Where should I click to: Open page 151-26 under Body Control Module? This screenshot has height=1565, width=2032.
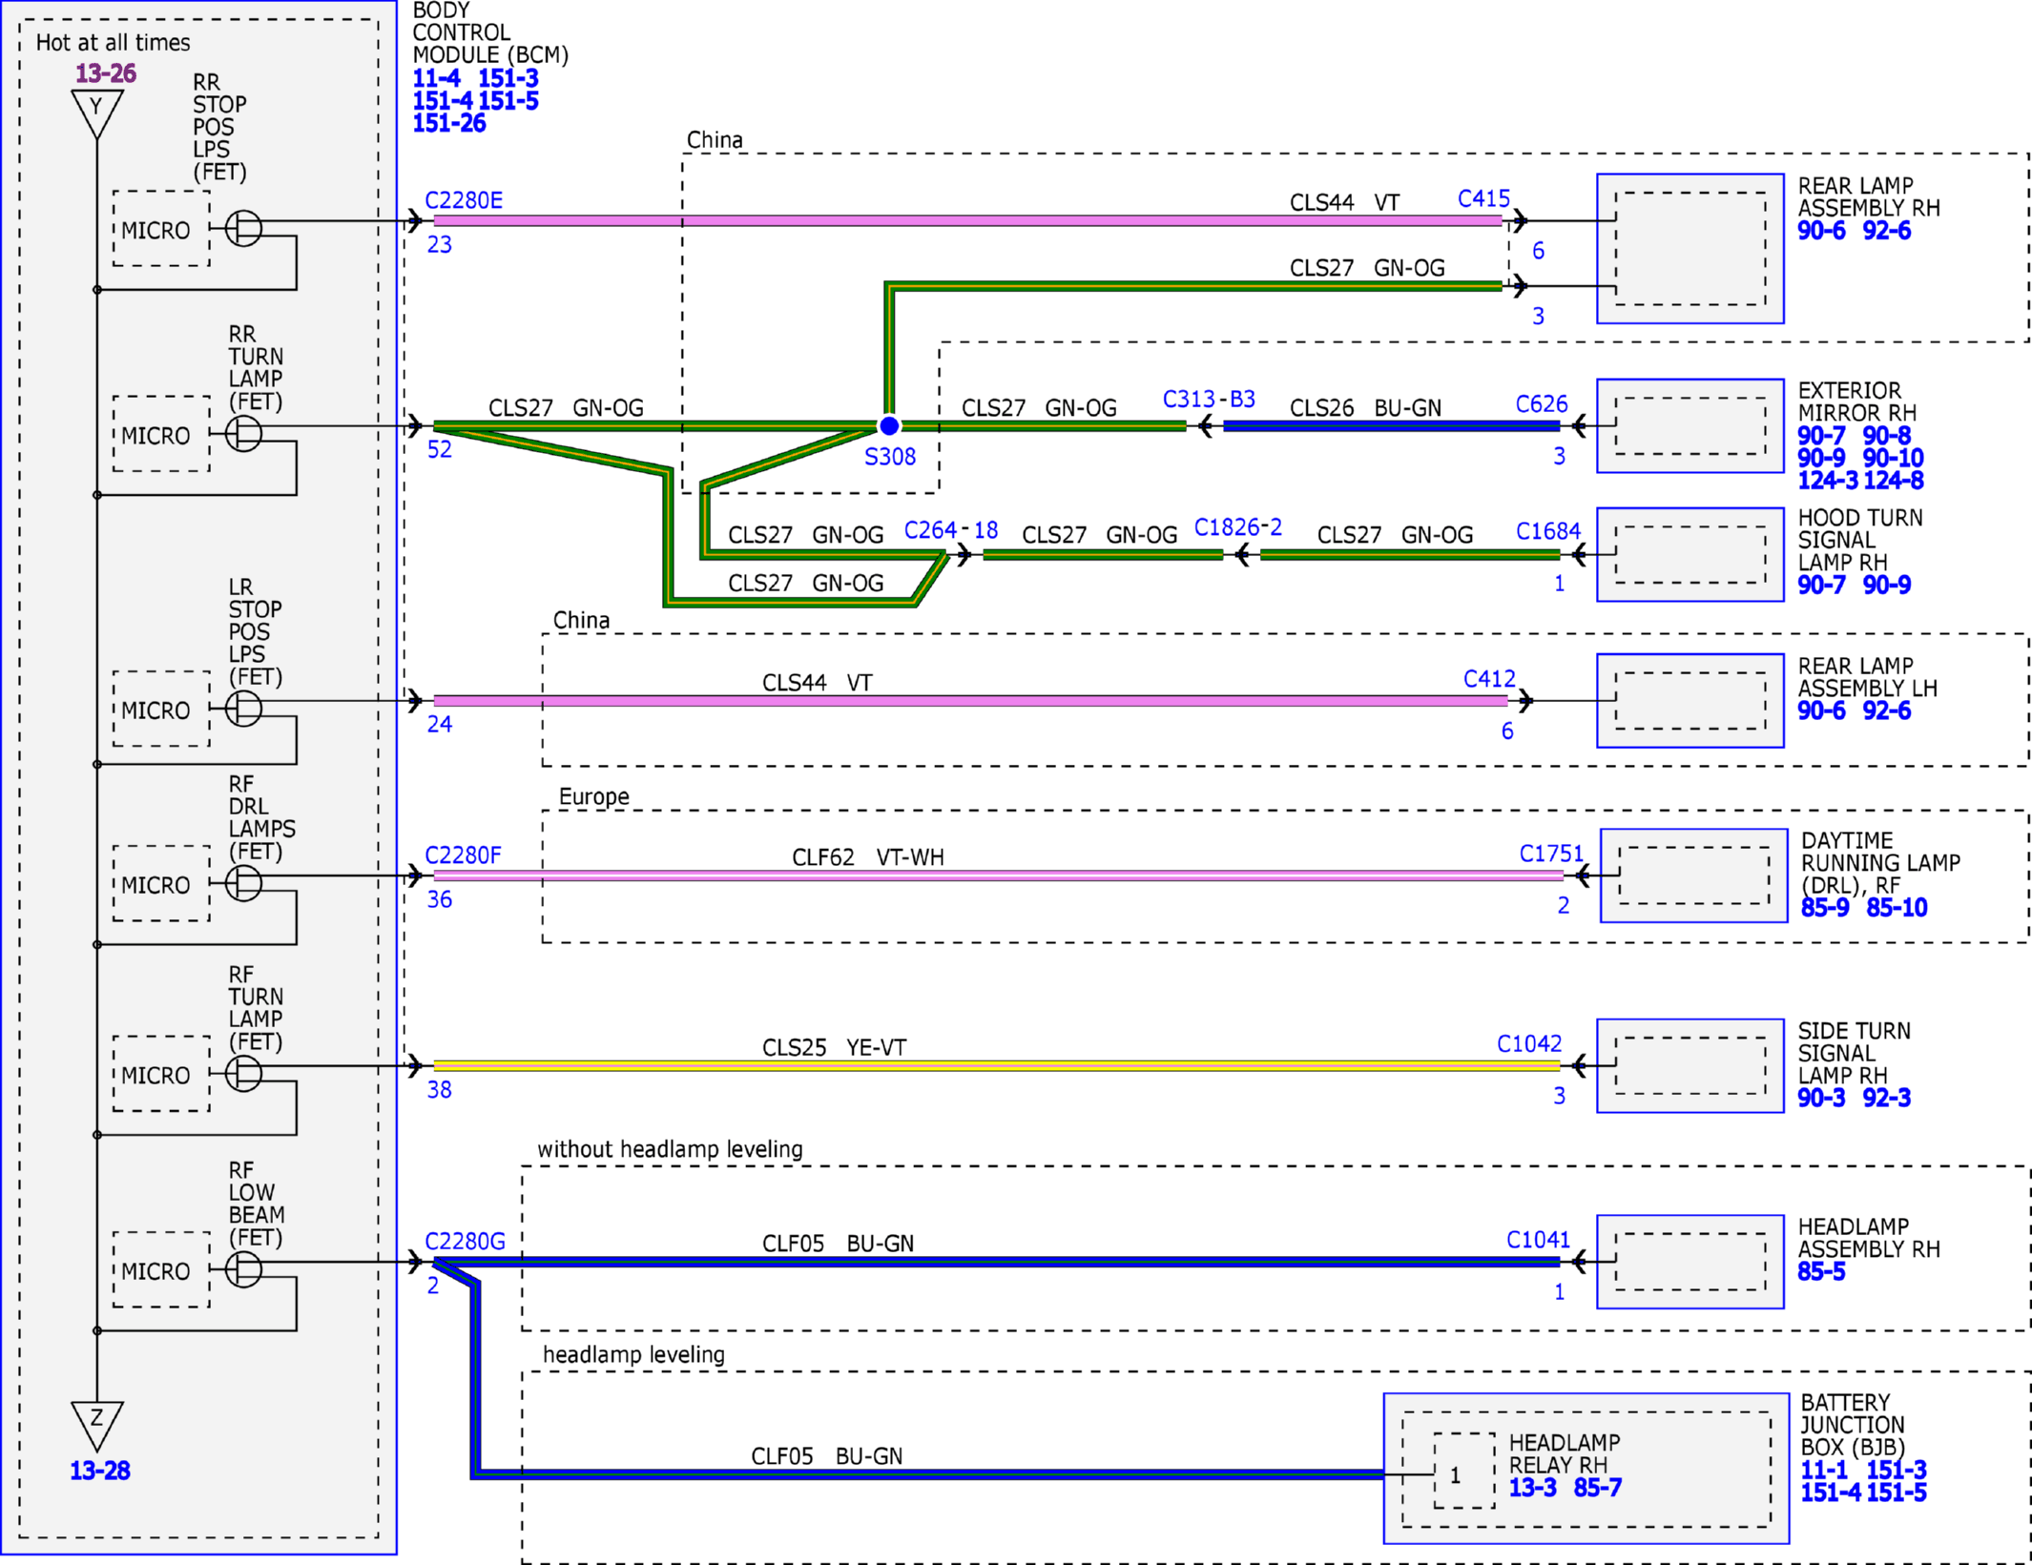[449, 123]
